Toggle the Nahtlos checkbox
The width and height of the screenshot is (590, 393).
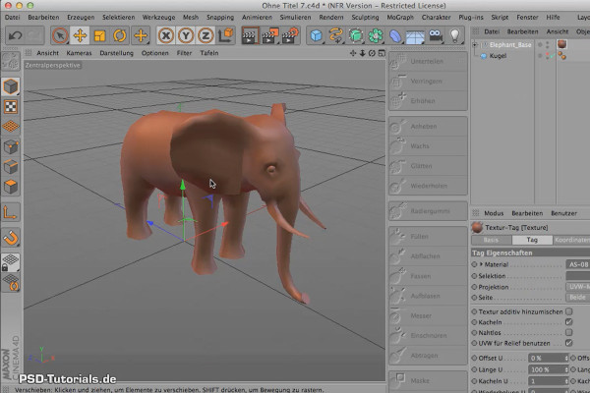pyautogui.click(x=569, y=332)
